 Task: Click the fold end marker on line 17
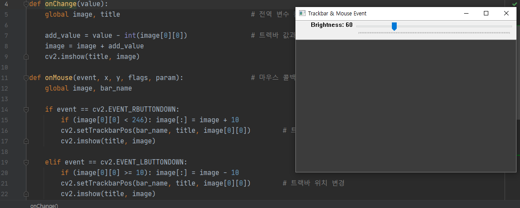point(26,141)
